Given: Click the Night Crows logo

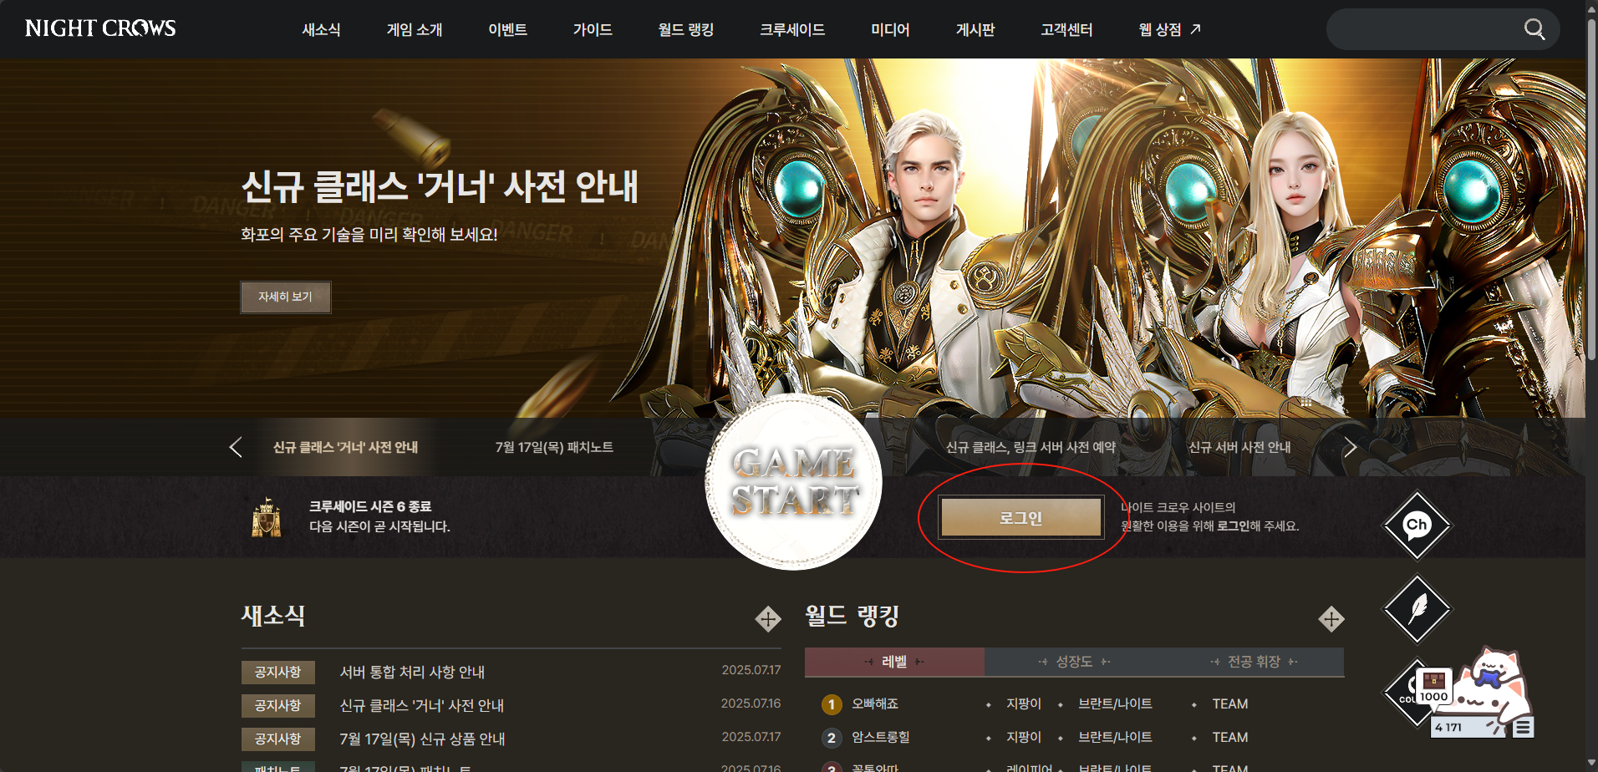Looking at the screenshot, I should click(x=100, y=28).
